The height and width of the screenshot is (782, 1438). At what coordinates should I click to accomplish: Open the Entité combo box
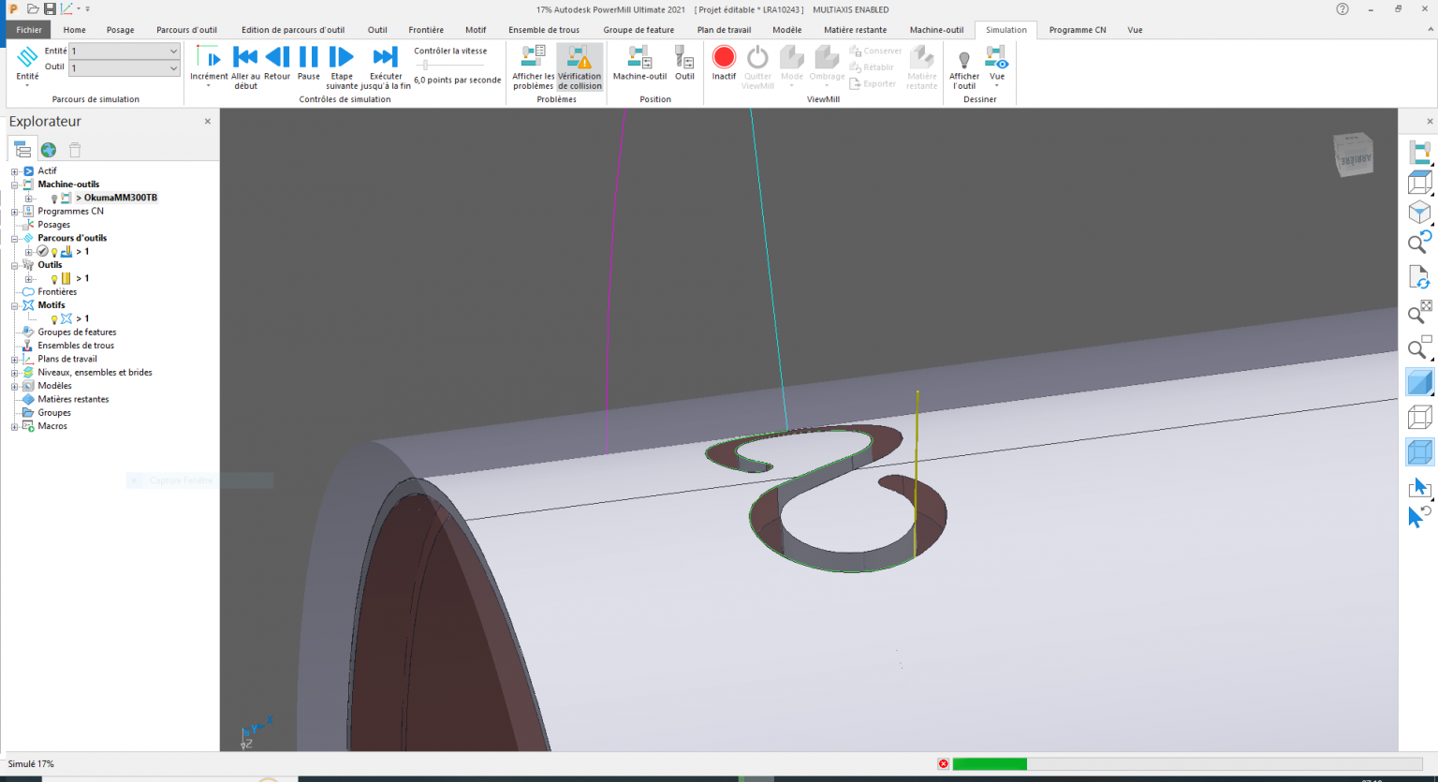125,52
